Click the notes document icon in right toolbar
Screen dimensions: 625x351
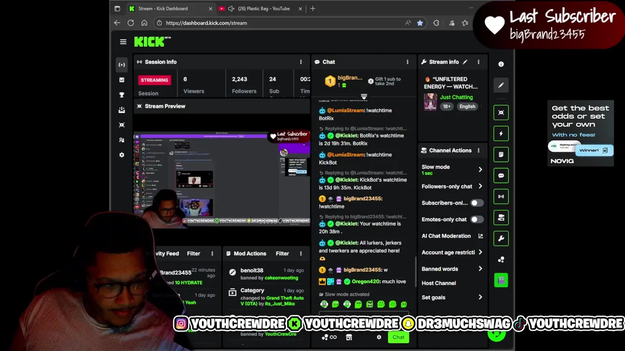point(501,155)
